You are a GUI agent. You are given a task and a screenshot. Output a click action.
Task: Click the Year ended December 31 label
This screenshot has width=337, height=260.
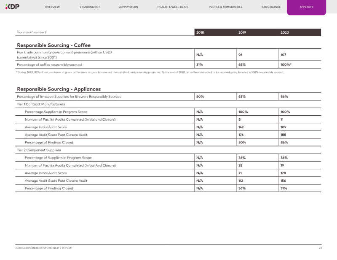click(32, 32)
